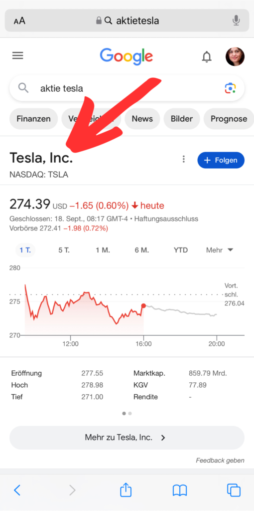Tap the microphone in the address bar

pos(236,21)
